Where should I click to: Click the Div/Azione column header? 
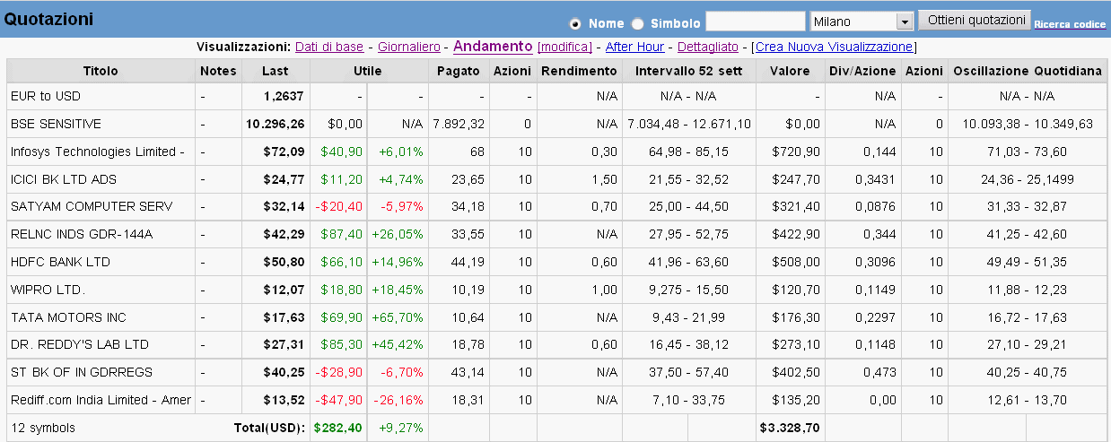(862, 71)
